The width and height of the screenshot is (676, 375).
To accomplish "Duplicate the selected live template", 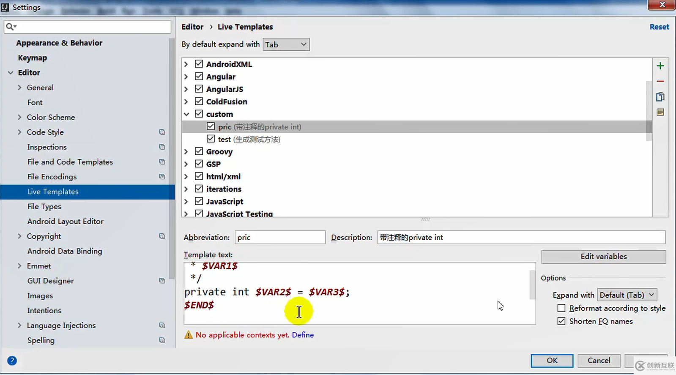I will [660, 97].
